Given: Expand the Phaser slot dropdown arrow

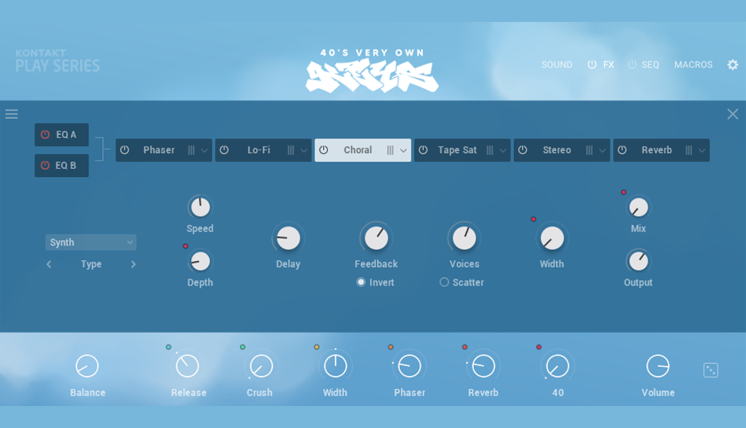Looking at the screenshot, I should point(205,151).
